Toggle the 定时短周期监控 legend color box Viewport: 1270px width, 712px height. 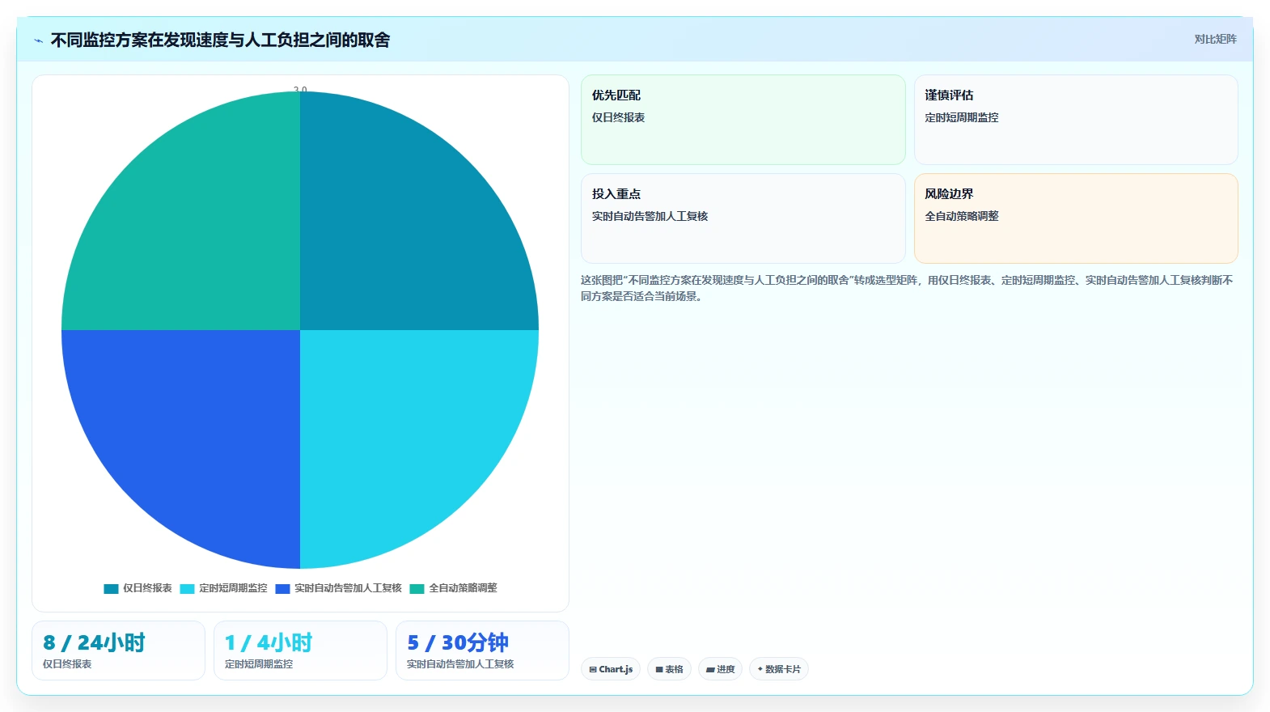(x=187, y=588)
